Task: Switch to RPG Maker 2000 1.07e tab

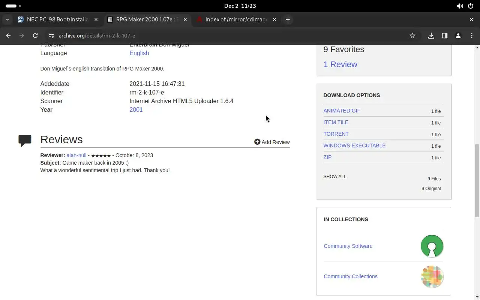Action: (x=147, y=19)
